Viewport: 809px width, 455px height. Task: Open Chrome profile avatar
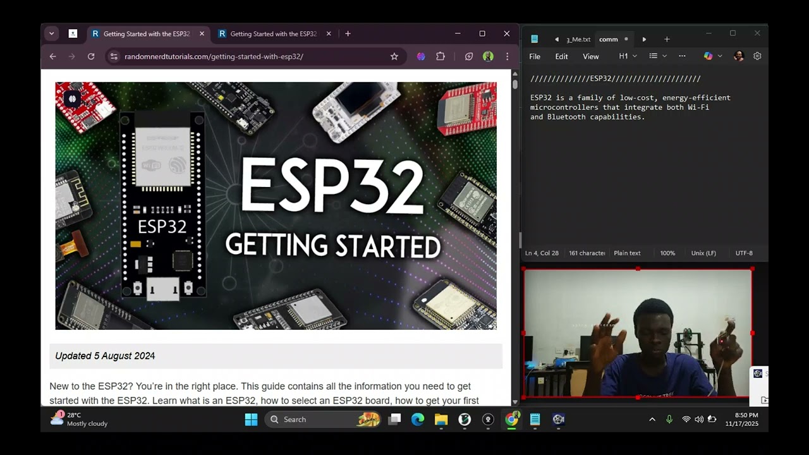pos(488,56)
